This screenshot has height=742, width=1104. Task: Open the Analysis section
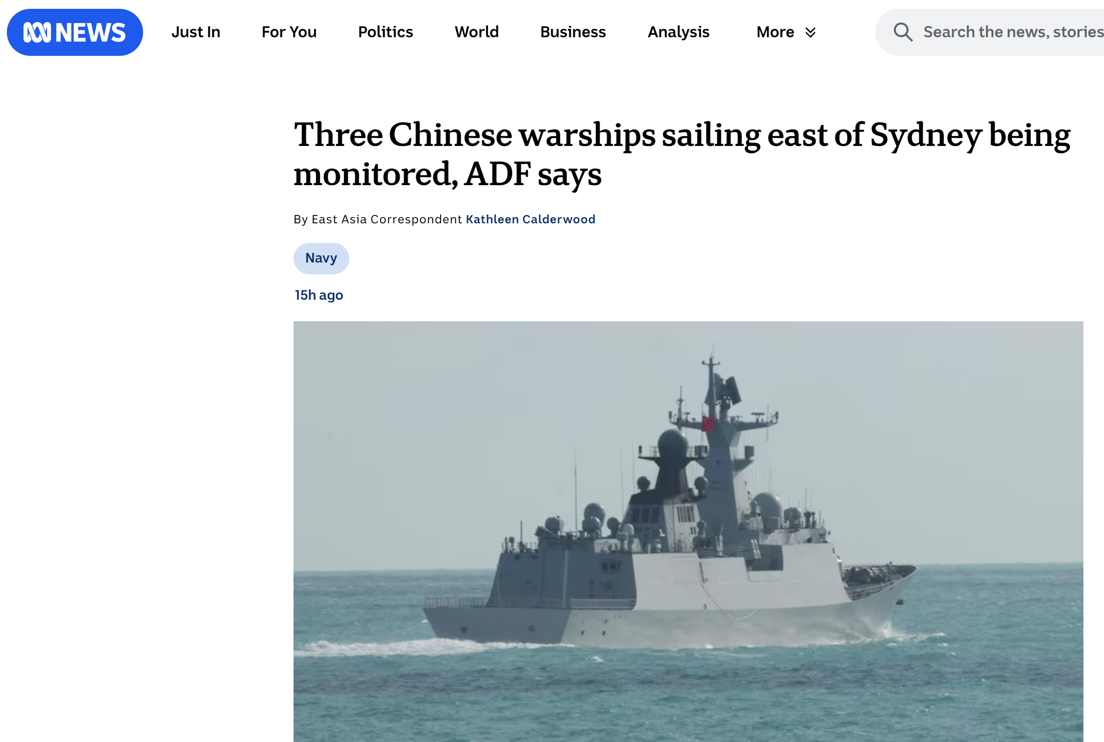tap(679, 32)
